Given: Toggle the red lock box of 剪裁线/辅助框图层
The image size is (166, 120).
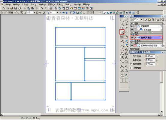Looking at the screenshot, I should (x=135, y=45).
